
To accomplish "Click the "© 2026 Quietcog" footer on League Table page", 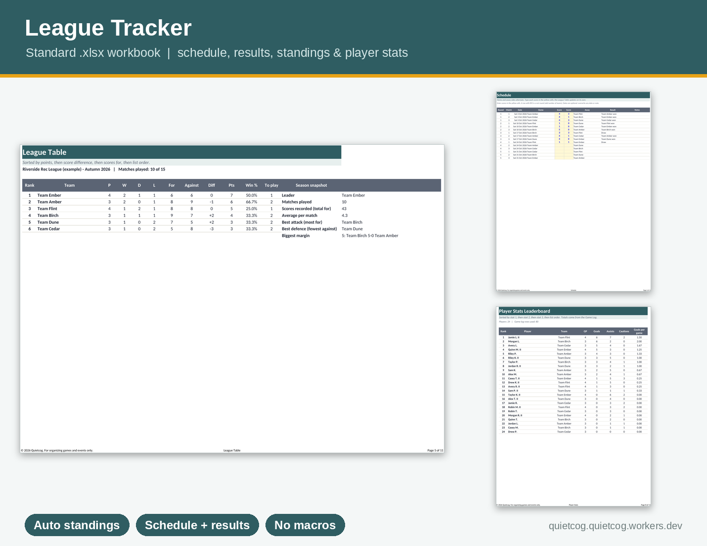I will [x=57, y=451].
